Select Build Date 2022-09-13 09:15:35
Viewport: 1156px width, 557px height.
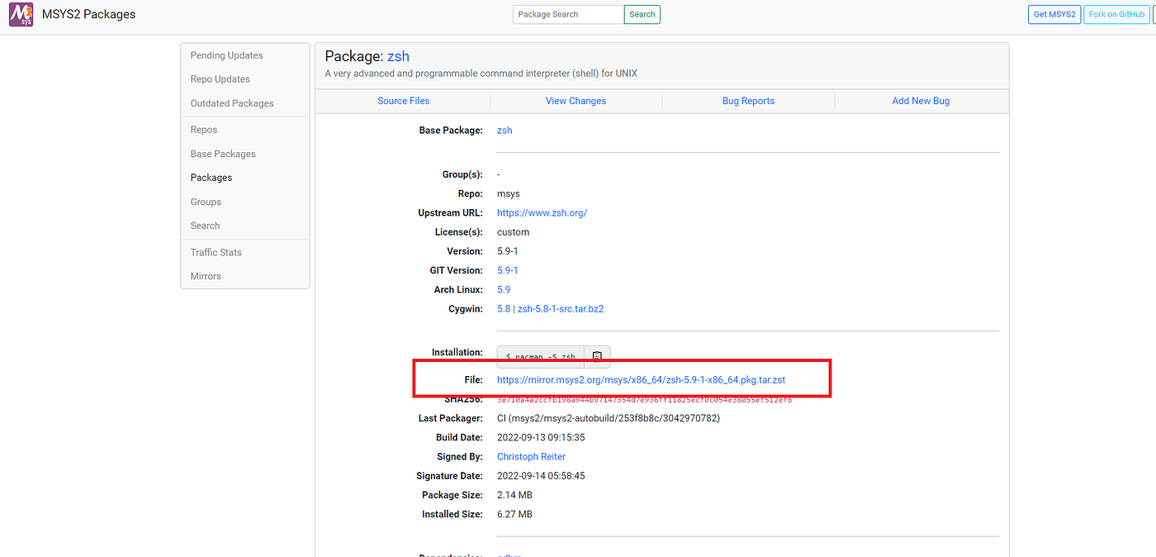click(541, 437)
